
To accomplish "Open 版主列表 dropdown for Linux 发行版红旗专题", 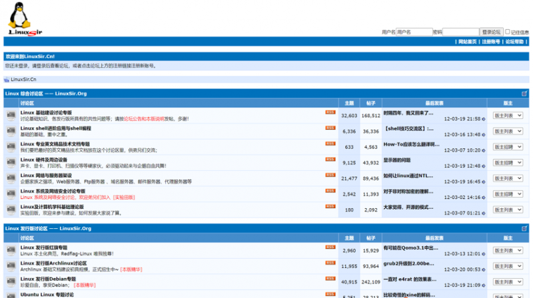I will [508, 251].
